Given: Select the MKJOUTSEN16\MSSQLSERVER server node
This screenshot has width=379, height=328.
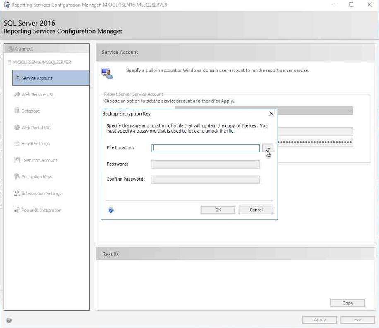Looking at the screenshot, I should 42,63.
